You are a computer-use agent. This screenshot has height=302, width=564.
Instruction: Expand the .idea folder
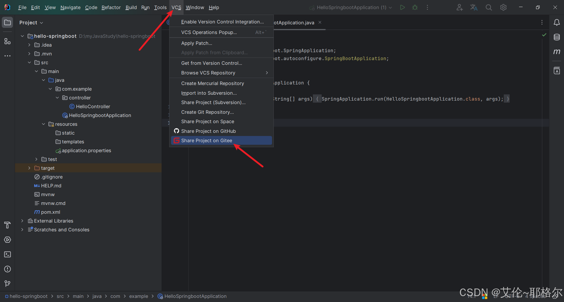[29, 45]
